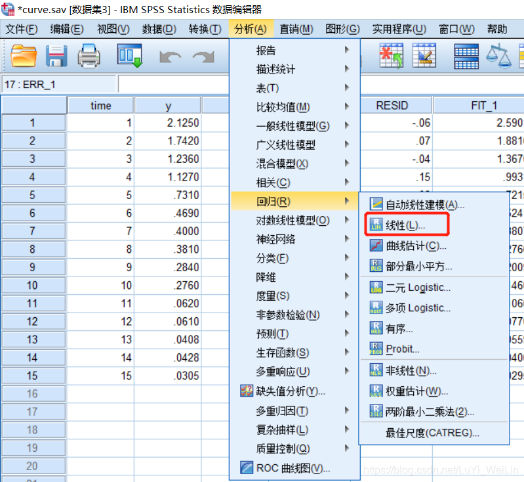Open the 图形(G) menu
524x482 pixels.
coord(342,29)
